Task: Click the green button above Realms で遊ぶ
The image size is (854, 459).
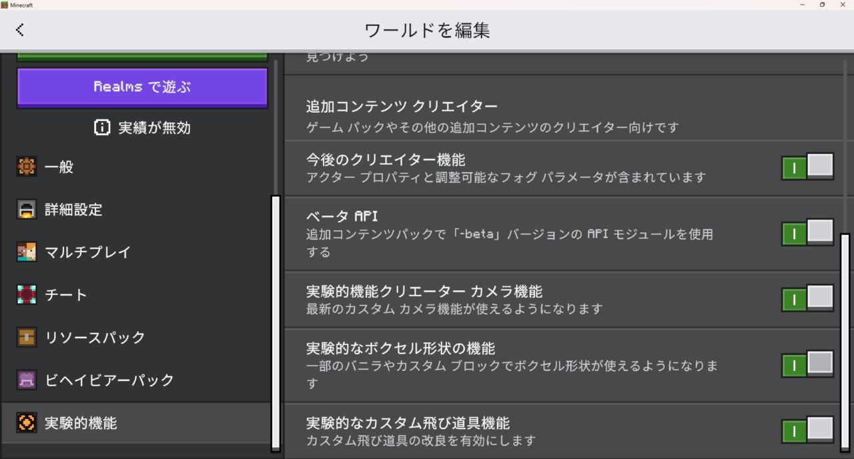Action: click(x=142, y=56)
